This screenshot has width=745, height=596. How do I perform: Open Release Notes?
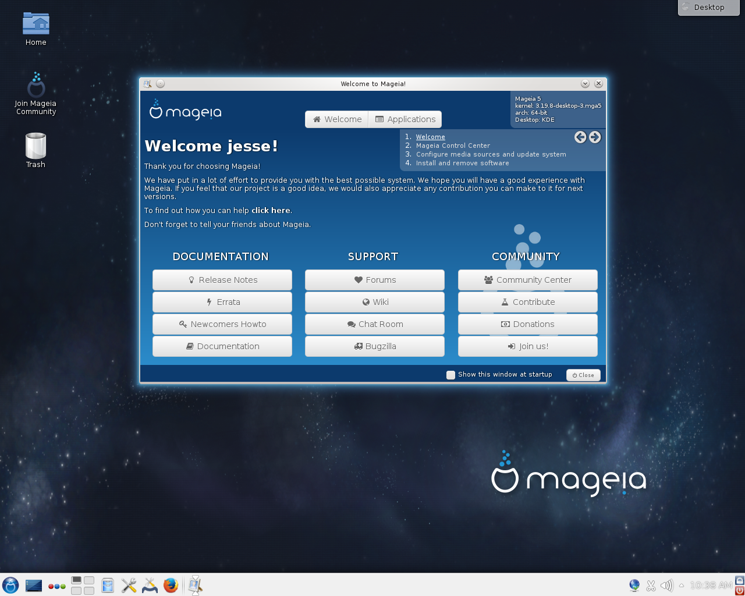222,280
